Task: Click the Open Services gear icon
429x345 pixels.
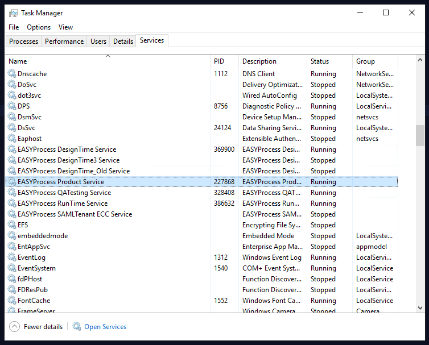Action: (77, 326)
